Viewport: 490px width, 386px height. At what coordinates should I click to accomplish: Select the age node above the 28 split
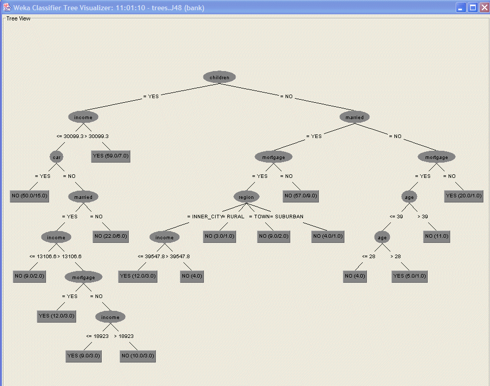tap(382, 237)
